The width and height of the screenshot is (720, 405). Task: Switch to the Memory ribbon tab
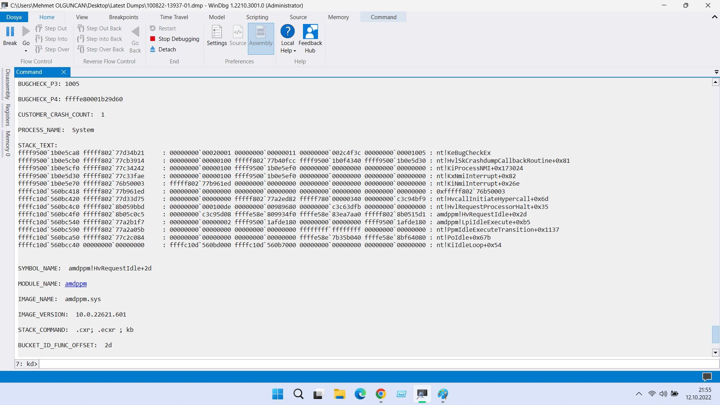click(x=338, y=17)
